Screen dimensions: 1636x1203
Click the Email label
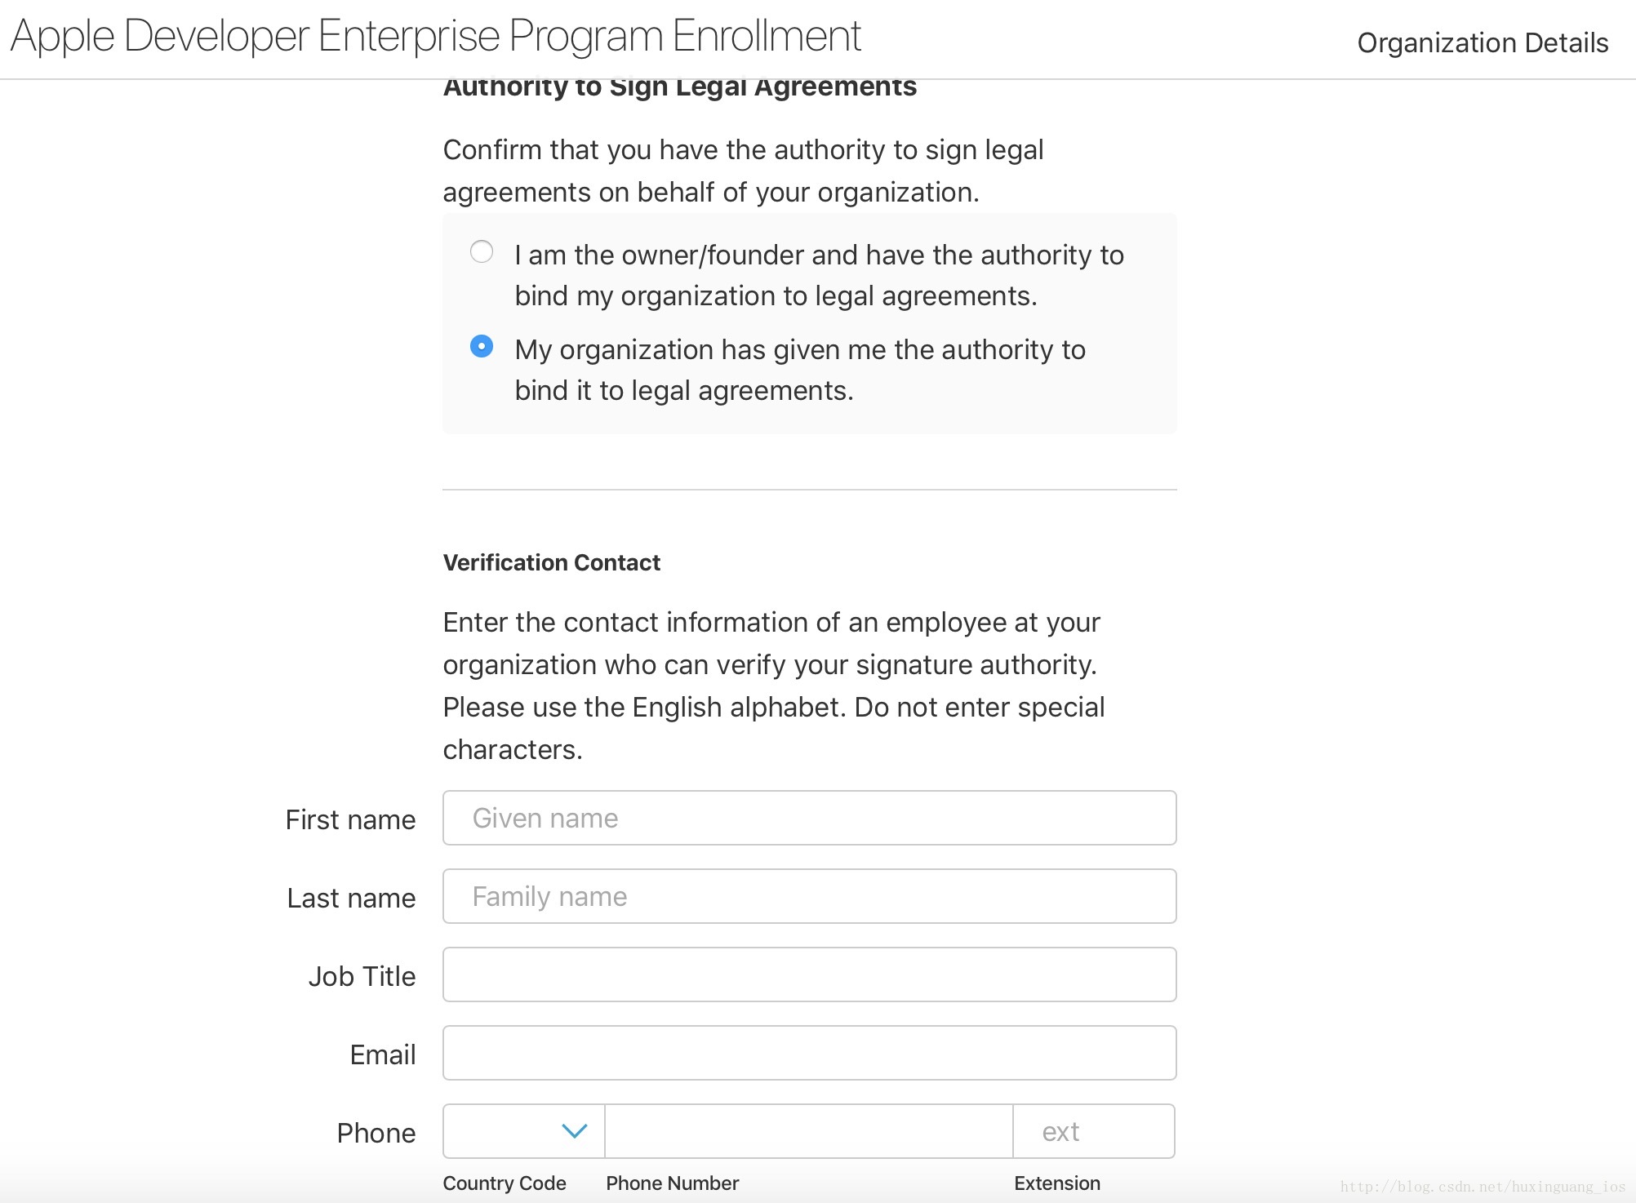382,1054
